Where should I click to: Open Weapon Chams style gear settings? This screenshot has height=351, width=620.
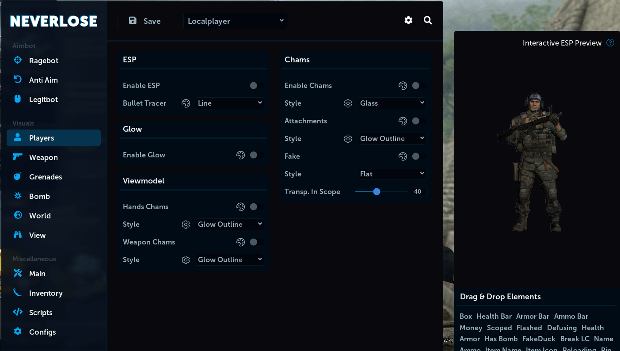point(186,259)
